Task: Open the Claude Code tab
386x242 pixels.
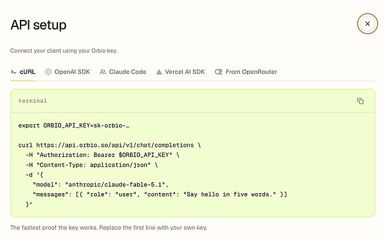Action: click(x=123, y=72)
